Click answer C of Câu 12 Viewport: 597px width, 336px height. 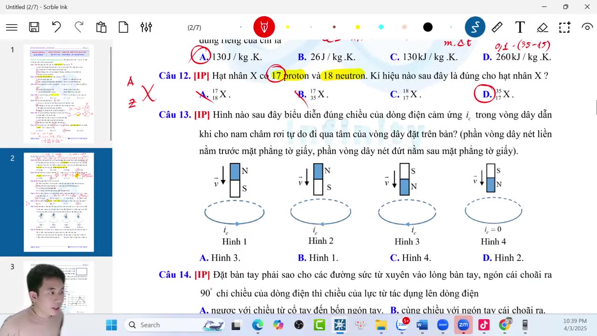(405, 94)
